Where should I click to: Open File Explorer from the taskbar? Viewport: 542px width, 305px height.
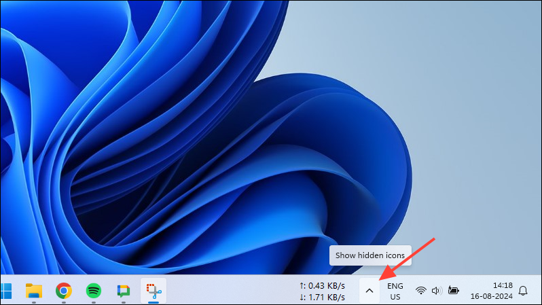pos(34,291)
